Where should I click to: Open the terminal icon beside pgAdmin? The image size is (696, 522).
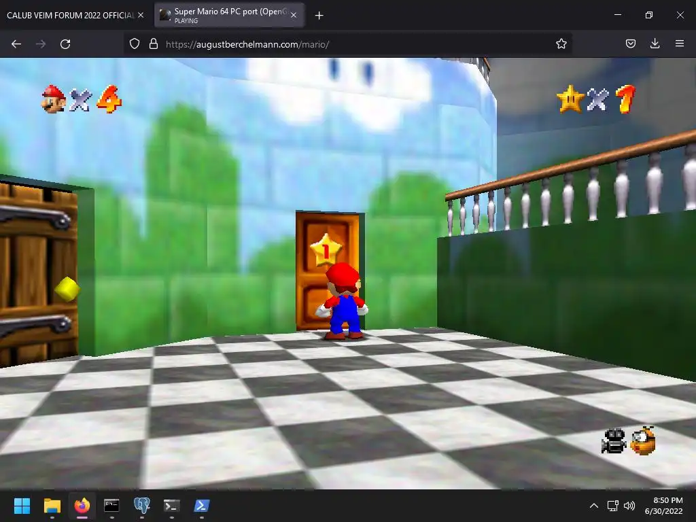click(172, 506)
